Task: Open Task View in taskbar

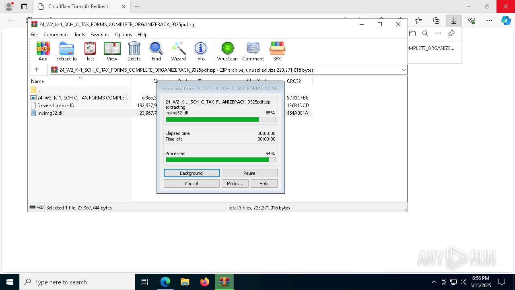Action: [x=145, y=282]
